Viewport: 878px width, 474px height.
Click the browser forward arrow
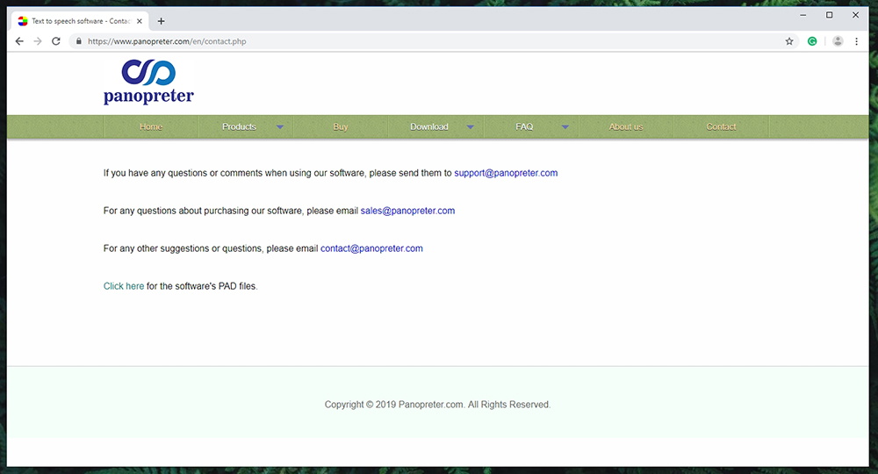click(x=38, y=41)
